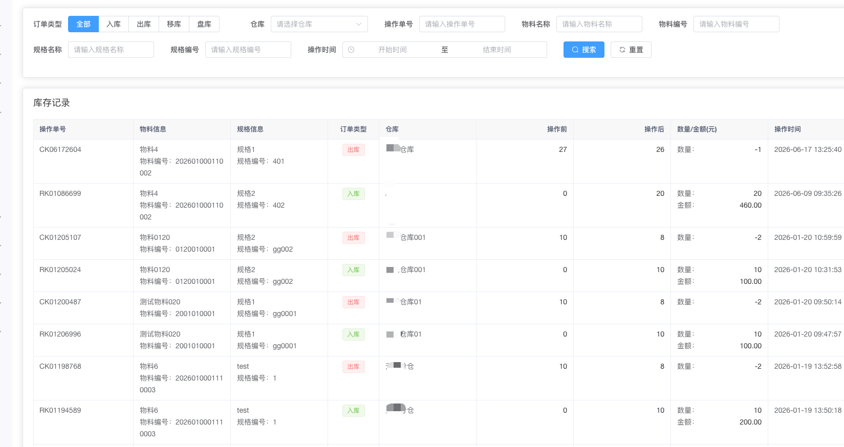Viewport: 844px width, 447px height.
Task: Click the 重置 reset button
Action: point(631,50)
